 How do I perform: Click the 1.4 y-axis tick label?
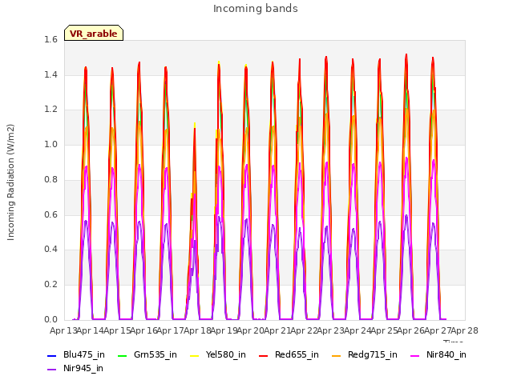pyautogui.click(x=50, y=74)
